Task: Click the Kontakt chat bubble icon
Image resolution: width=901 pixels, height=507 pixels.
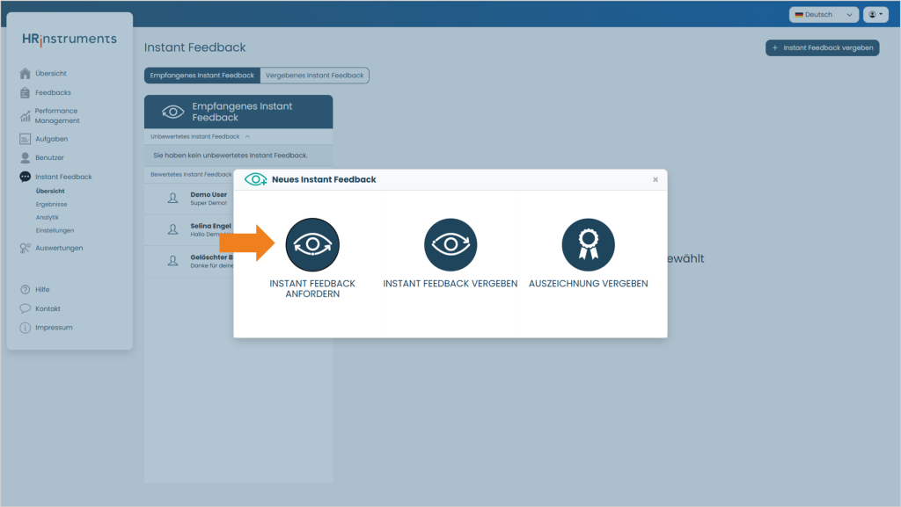Action: (25, 308)
